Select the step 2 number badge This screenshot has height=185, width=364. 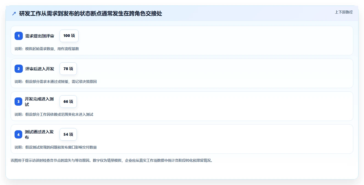pyautogui.click(x=19, y=69)
